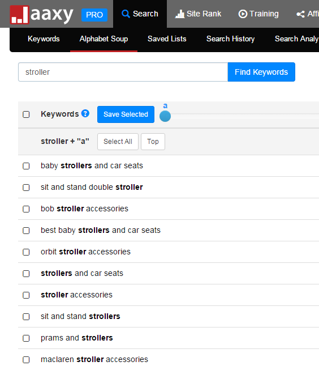This screenshot has height=370, width=319.
Task: Click Save Selected button
Action: click(126, 114)
